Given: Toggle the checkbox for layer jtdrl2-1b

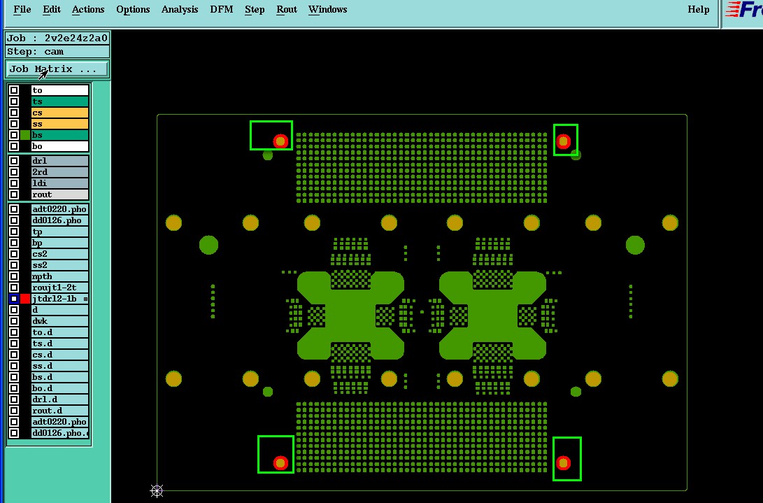Looking at the screenshot, I should [14, 299].
